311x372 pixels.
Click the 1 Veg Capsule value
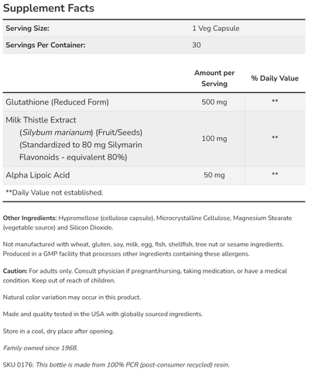[x=216, y=28]
